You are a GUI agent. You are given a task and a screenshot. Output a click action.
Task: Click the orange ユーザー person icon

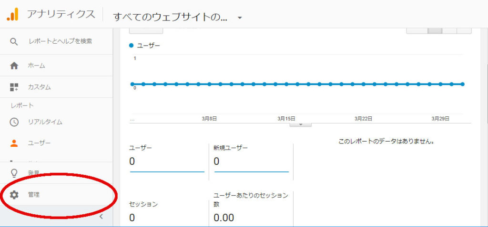(x=14, y=143)
